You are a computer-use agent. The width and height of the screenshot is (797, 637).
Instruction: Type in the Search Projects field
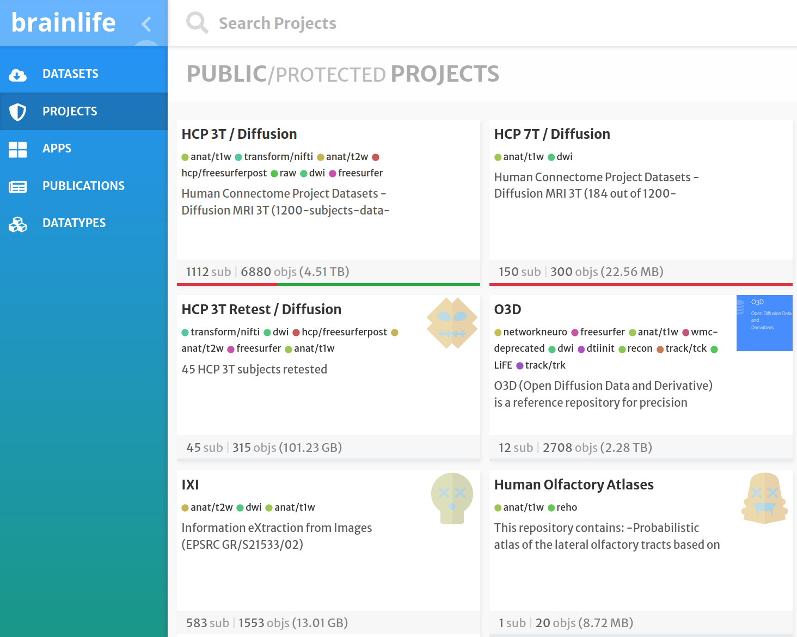pos(381,23)
